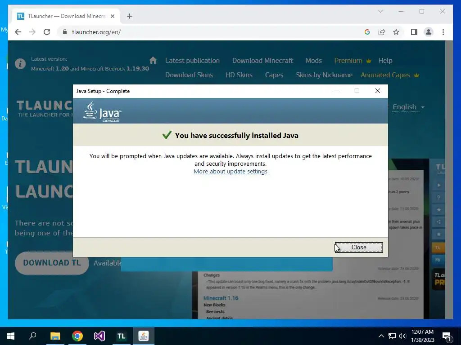Open Premium menu item
This screenshot has width=461, height=345.
coord(353,61)
